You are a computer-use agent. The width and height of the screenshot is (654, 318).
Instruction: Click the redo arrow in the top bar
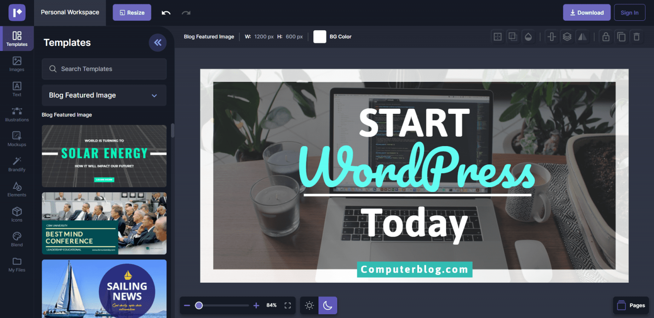coord(186,13)
